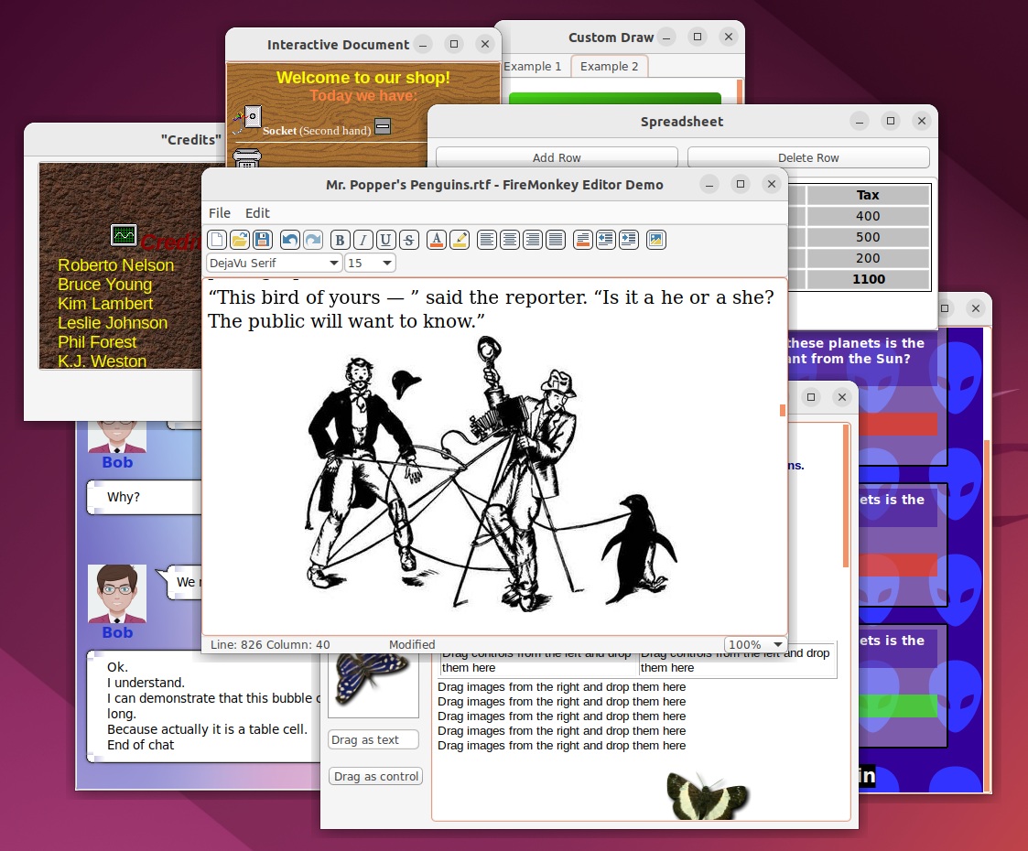The height and width of the screenshot is (851, 1028).
Task: Expand the 100% zoom dropdown
Action: coord(755,644)
